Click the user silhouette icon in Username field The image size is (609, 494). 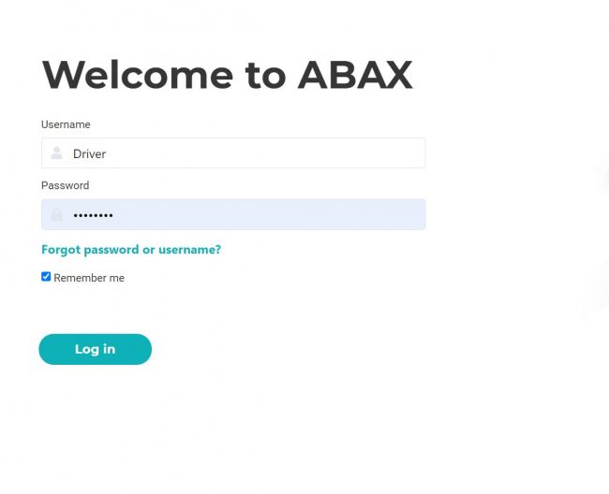point(57,153)
